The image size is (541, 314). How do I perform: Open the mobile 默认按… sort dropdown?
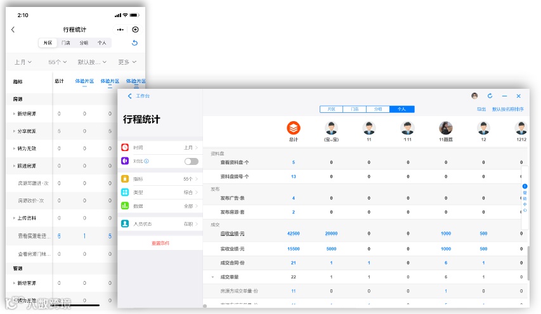(x=92, y=62)
